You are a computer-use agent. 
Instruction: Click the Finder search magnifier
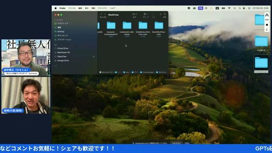[x=164, y=14]
